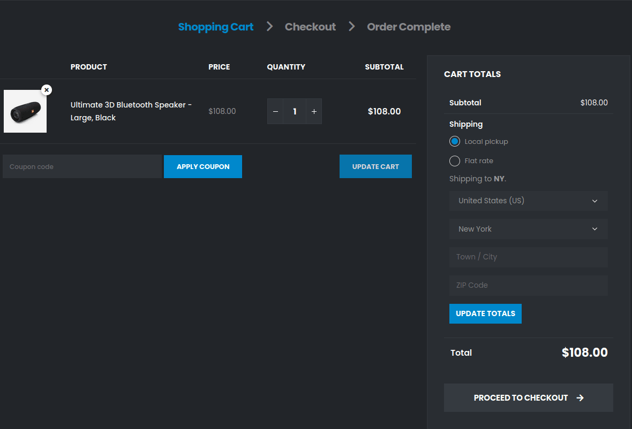The height and width of the screenshot is (429, 632).
Task: Select the Flat rate shipping option
Action: point(455,160)
